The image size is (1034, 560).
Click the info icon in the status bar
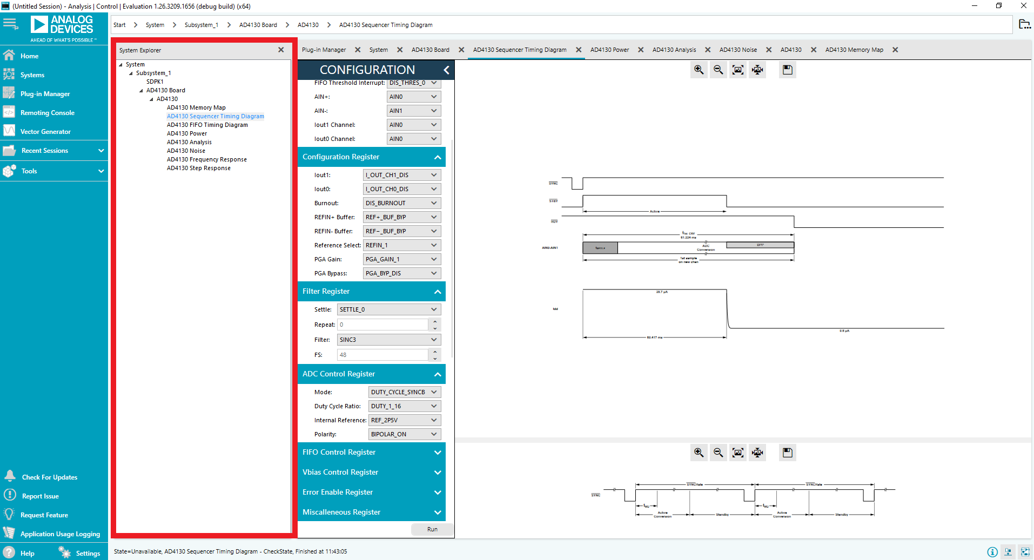coord(992,552)
